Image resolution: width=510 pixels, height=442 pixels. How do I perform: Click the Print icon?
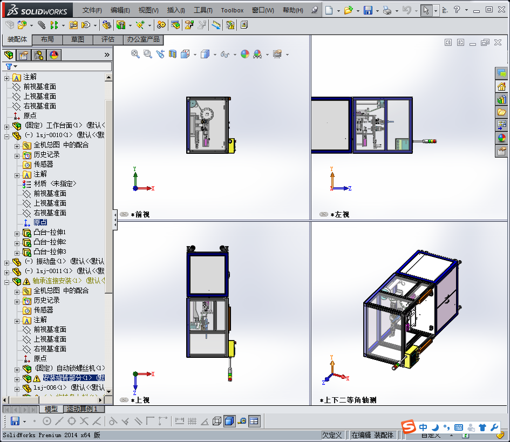point(387,10)
